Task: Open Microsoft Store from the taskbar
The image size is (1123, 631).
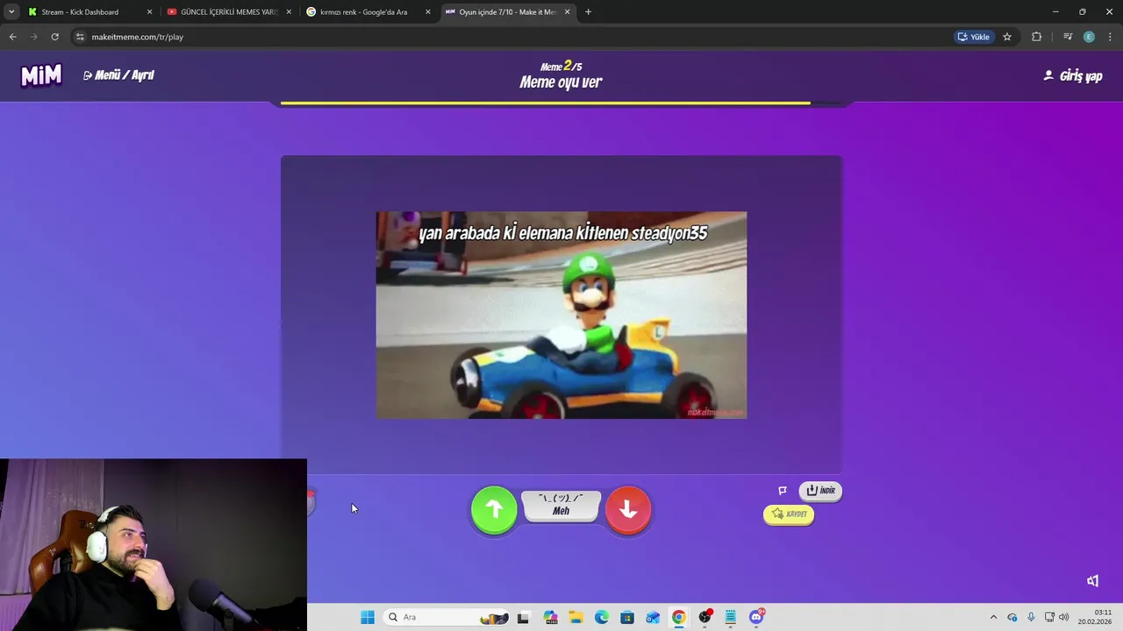Action: click(627, 617)
